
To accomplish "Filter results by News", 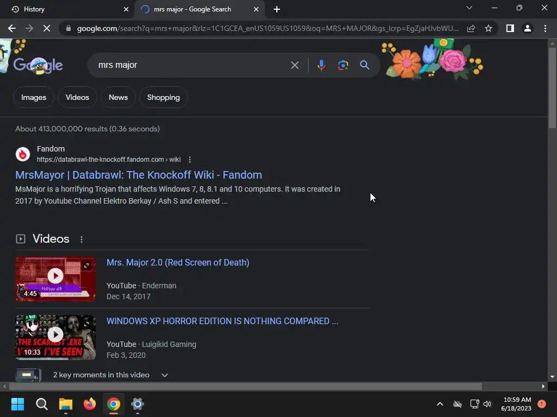I will pyautogui.click(x=118, y=97).
